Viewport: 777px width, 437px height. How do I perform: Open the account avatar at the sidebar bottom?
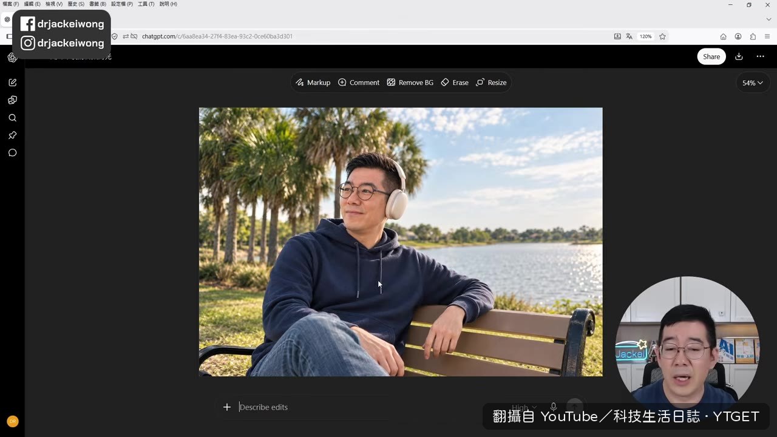tap(12, 421)
